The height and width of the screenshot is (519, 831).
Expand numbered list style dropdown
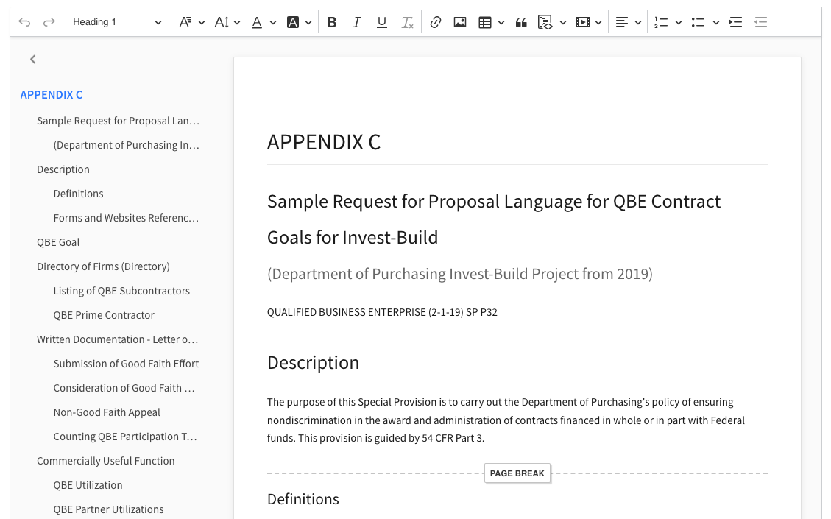click(679, 22)
